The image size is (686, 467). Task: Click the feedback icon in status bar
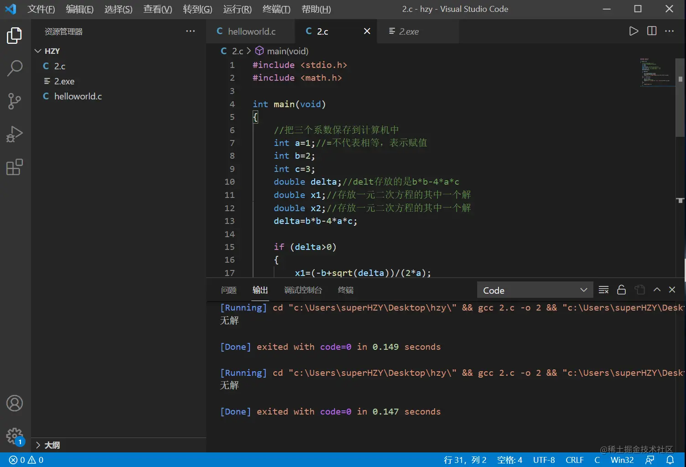650,460
